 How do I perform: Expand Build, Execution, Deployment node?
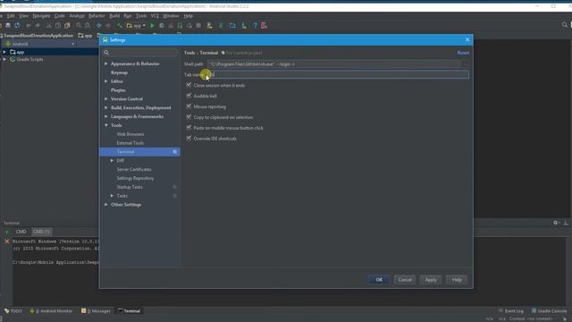pyautogui.click(x=106, y=107)
